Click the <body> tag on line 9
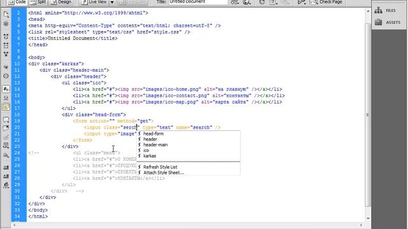 point(37,57)
